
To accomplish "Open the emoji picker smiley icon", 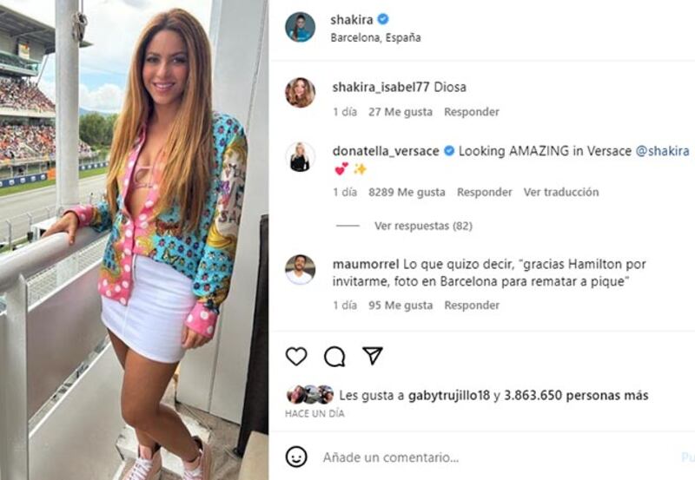I will click(x=296, y=457).
